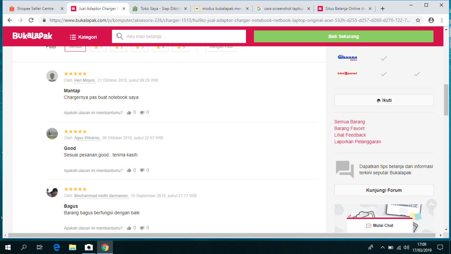Screen dimensions: 451x254
Task: Open the Semua Barang link
Action: tap(350, 122)
